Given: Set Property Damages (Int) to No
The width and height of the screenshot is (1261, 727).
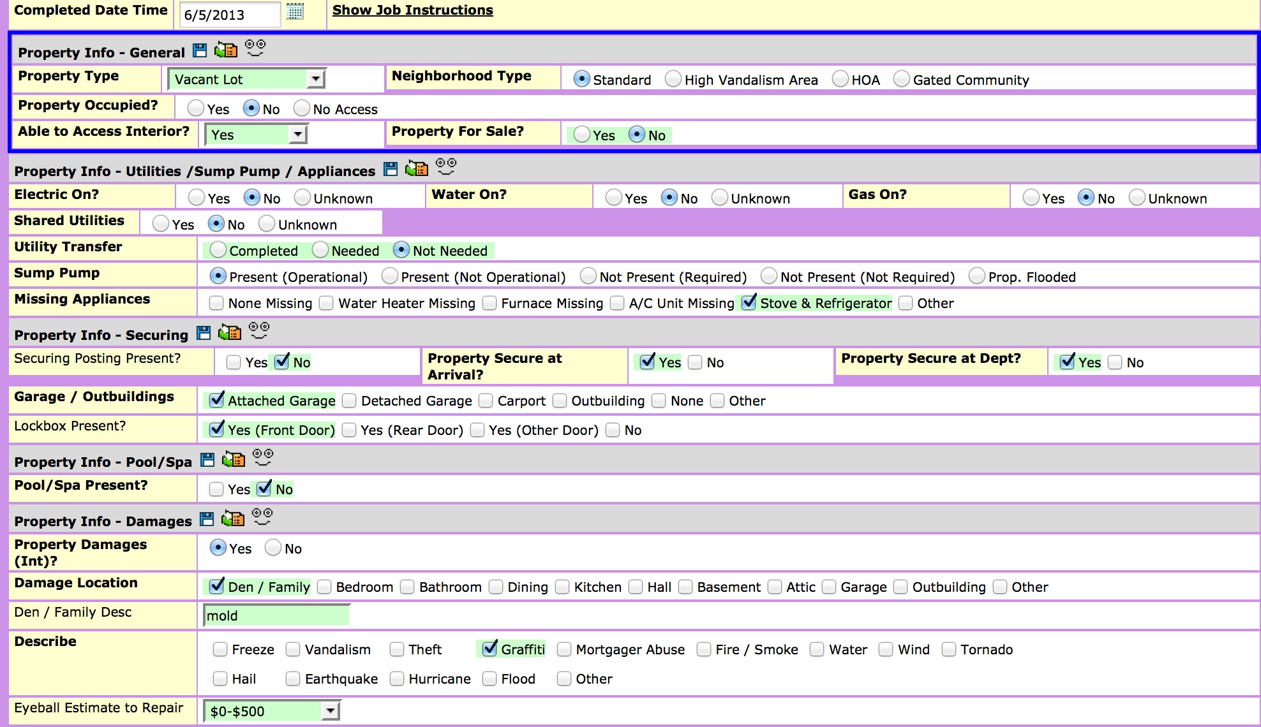Looking at the screenshot, I should 273,548.
